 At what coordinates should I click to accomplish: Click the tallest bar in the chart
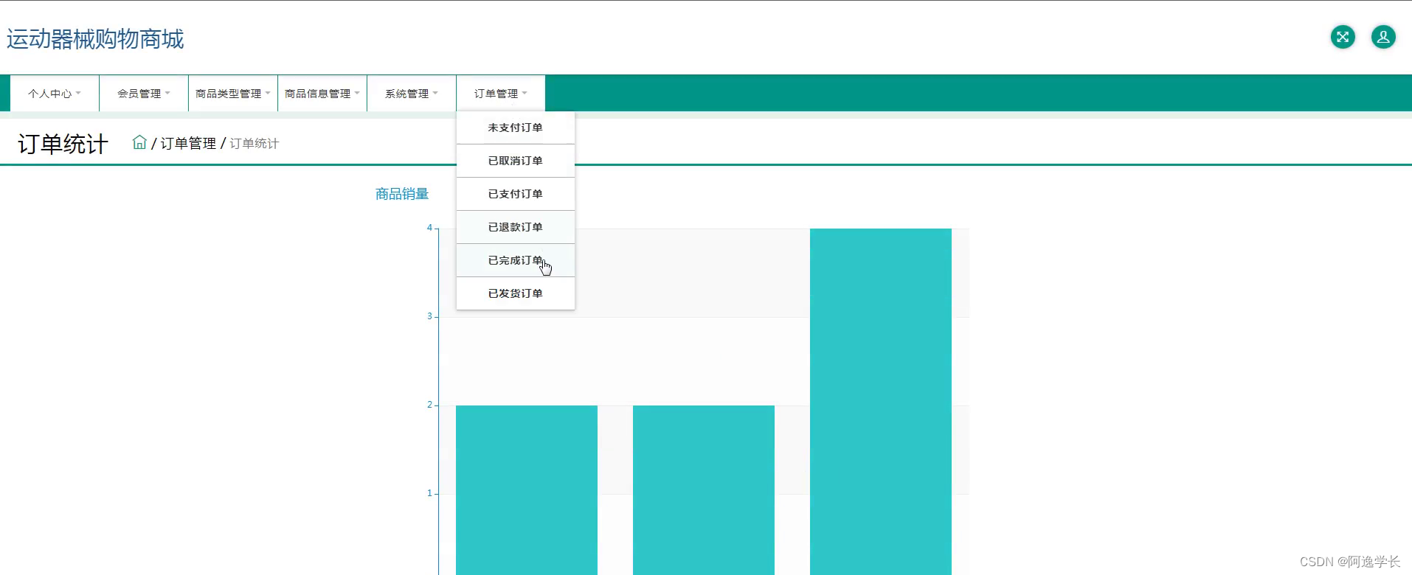(x=881, y=402)
